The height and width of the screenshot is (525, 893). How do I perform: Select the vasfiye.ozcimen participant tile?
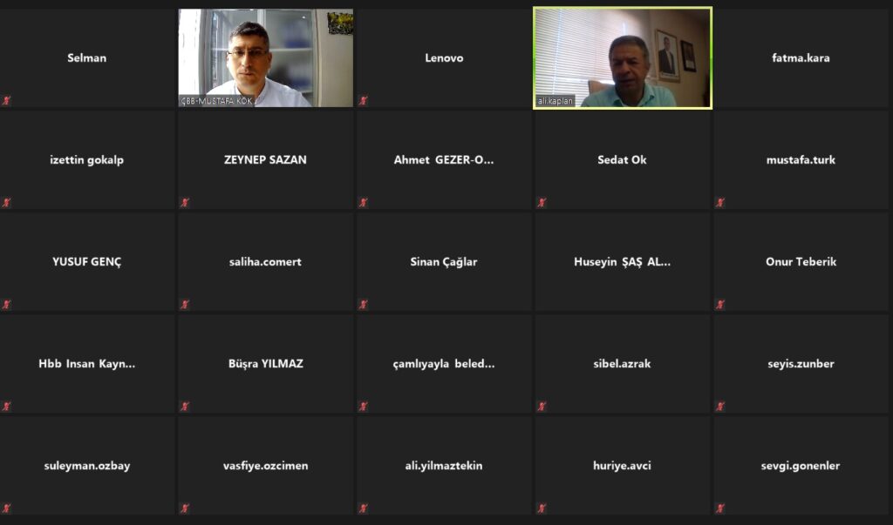pyautogui.click(x=265, y=465)
